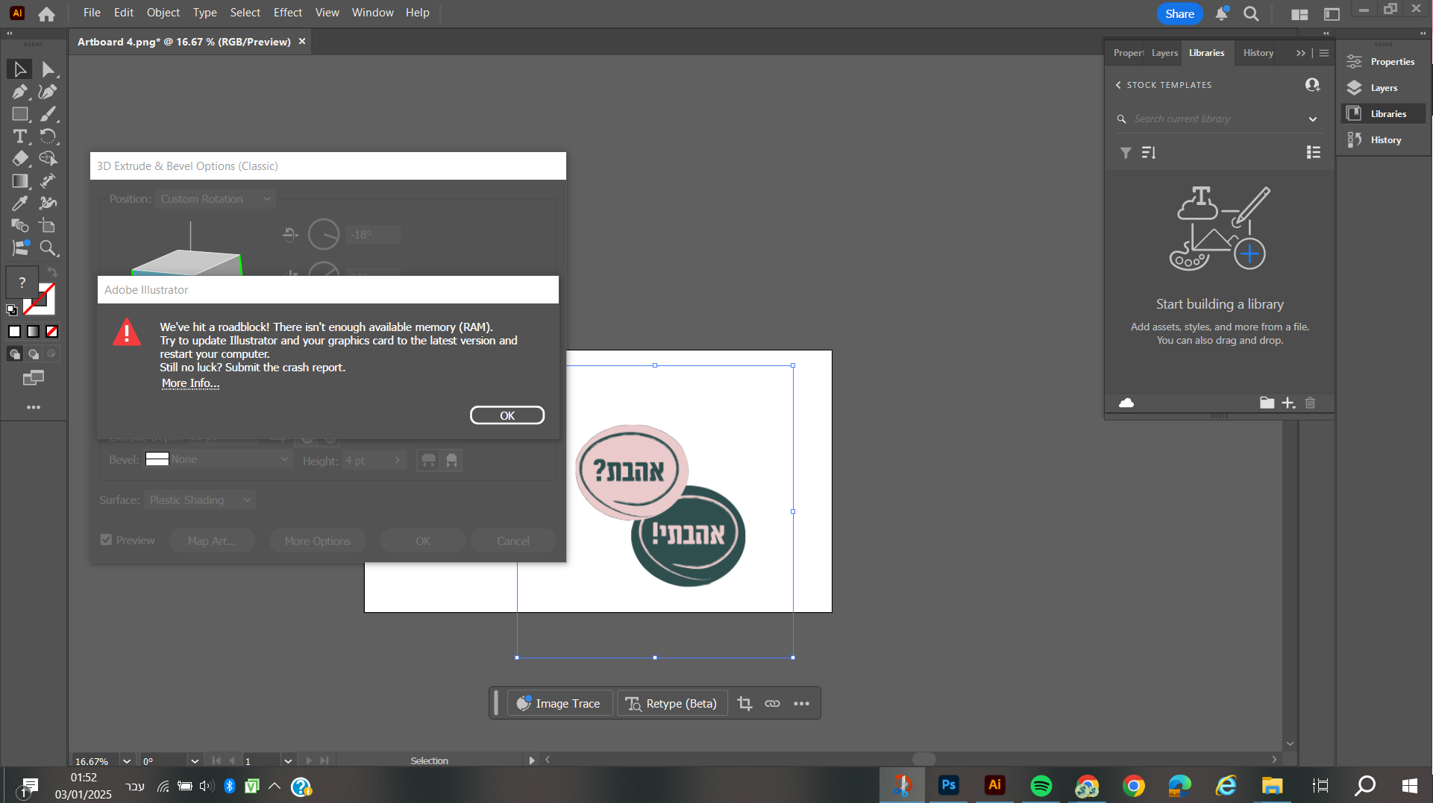Go to the Illustrator Home screen
The image size is (1433, 803).
(x=46, y=13)
